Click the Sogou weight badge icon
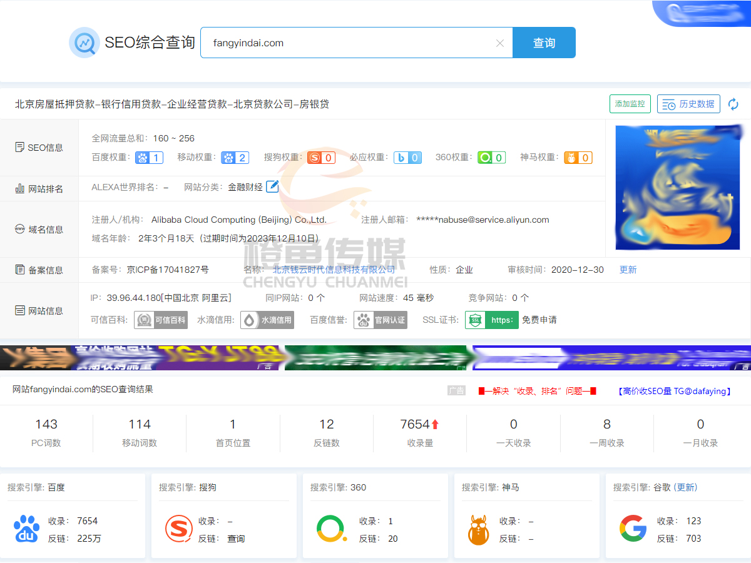This screenshot has height=563, width=751. point(321,158)
